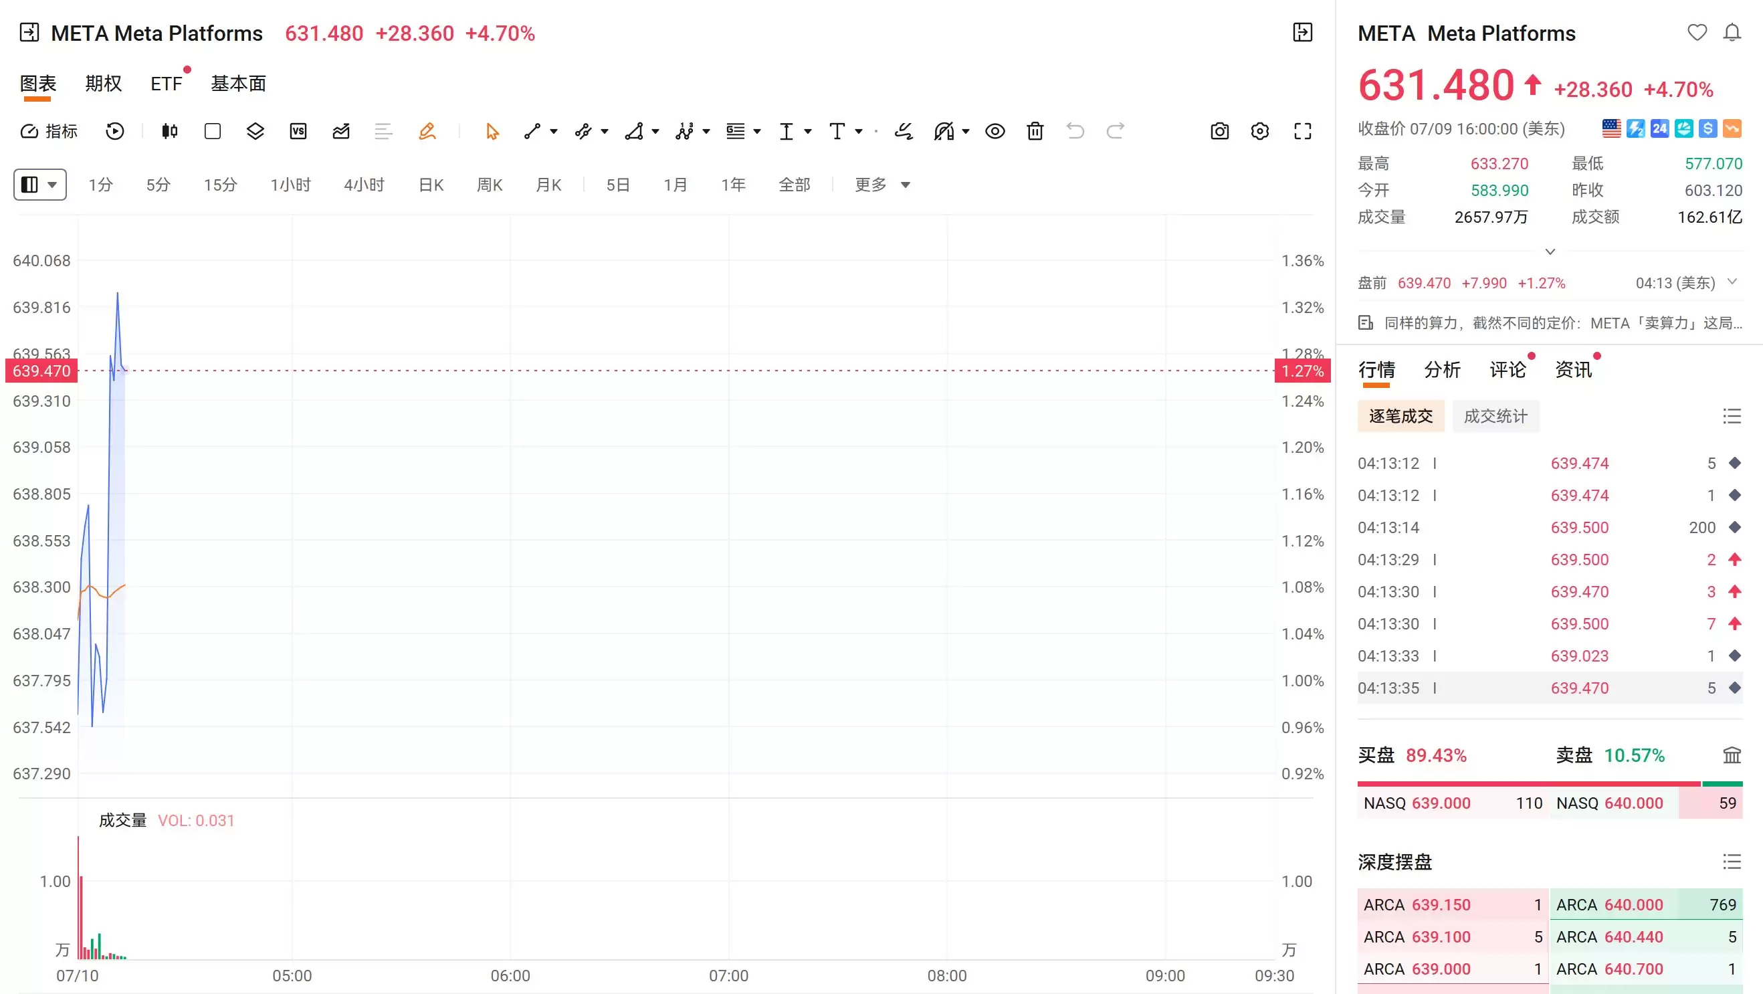The height and width of the screenshot is (994, 1763).
Task: Open the institutional bank icon beside 卖盘
Action: (1732, 755)
